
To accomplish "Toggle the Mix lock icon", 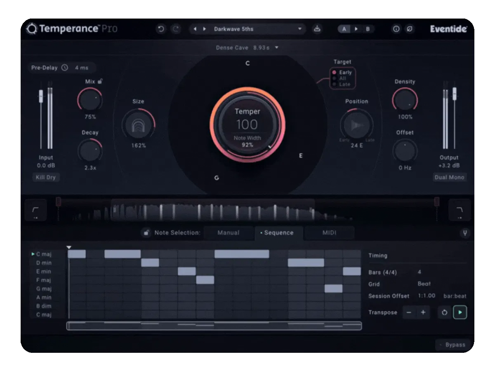I will [x=100, y=81].
